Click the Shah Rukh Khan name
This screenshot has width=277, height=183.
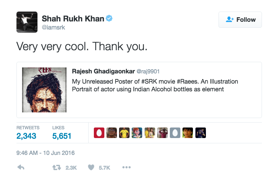coord(73,19)
